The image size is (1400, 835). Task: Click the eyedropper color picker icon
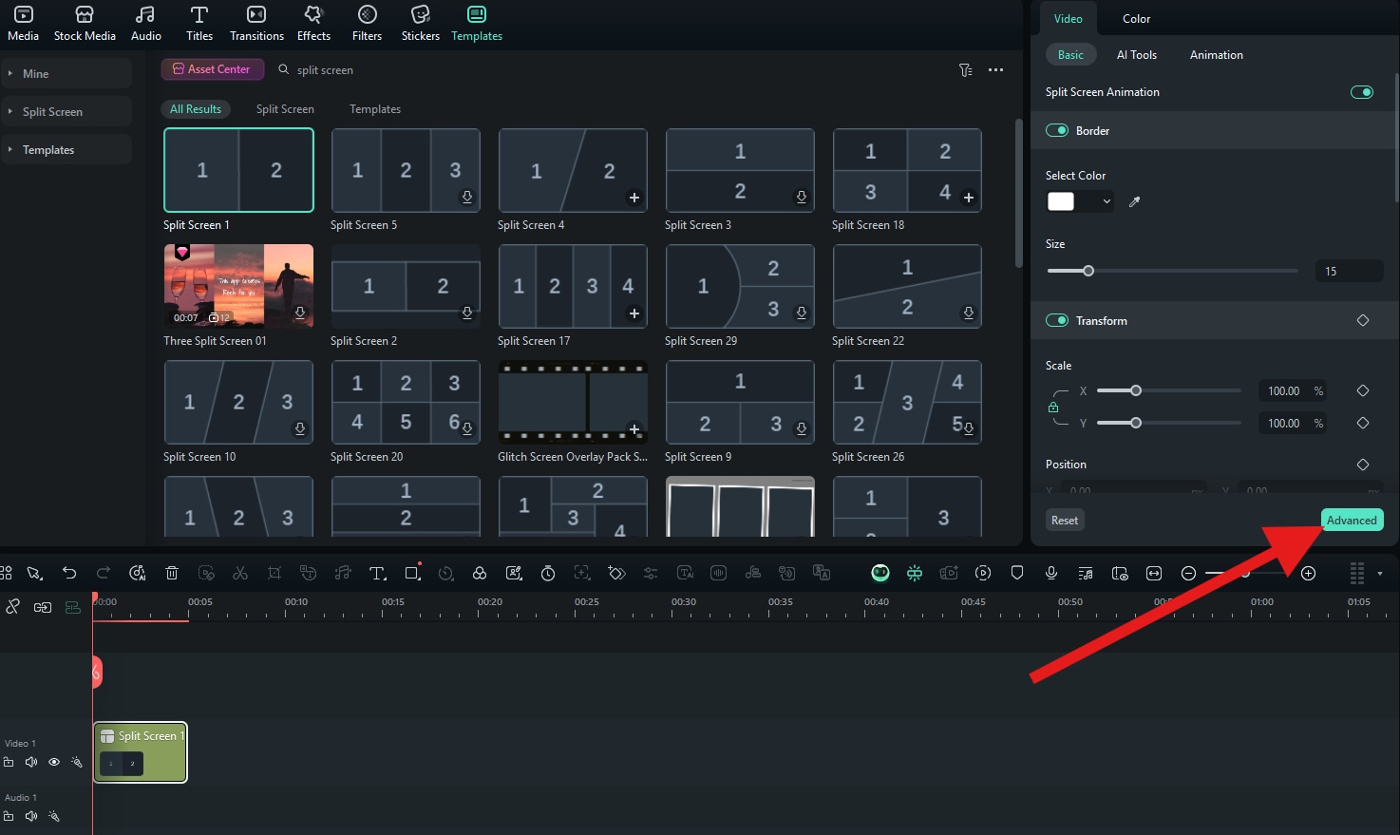tap(1134, 201)
